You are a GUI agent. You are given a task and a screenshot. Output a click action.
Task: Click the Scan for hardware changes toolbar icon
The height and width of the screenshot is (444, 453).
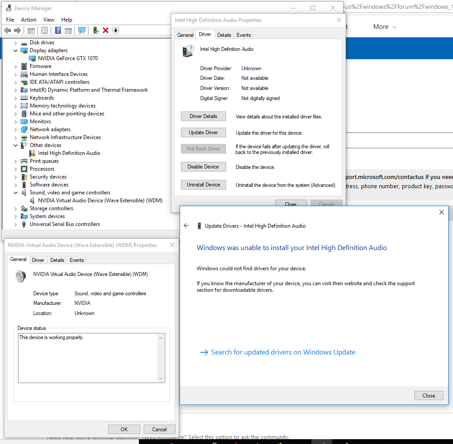point(82,30)
